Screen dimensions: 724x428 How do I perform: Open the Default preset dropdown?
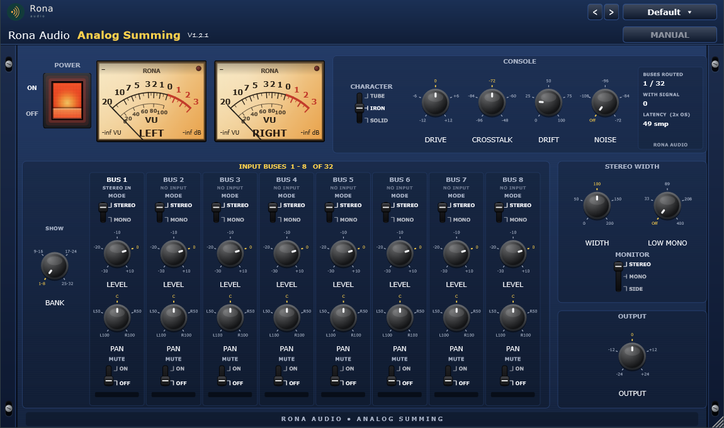tap(669, 13)
